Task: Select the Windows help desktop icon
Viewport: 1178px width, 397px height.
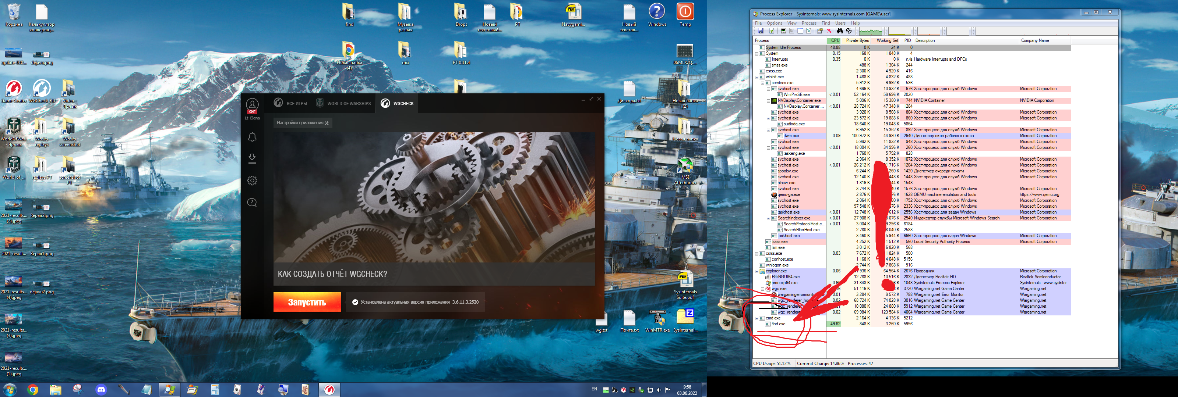Action: [x=657, y=15]
